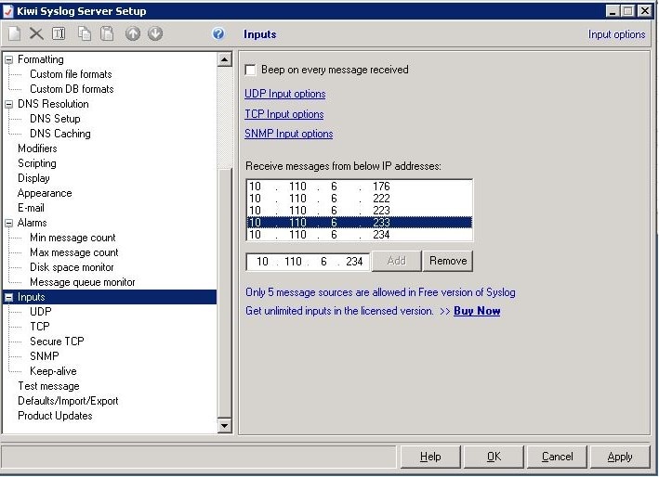This screenshot has width=659, height=477.
Task: Click tree scrollbar up arrow
Action: pos(224,59)
